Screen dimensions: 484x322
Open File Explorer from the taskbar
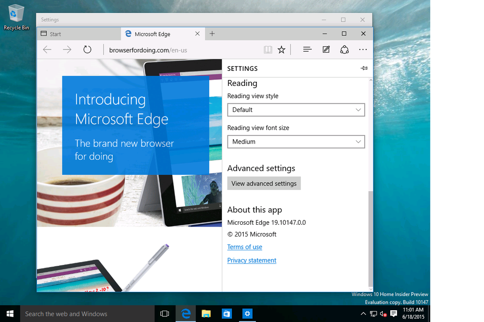pyautogui.click(x=206, y=314)
